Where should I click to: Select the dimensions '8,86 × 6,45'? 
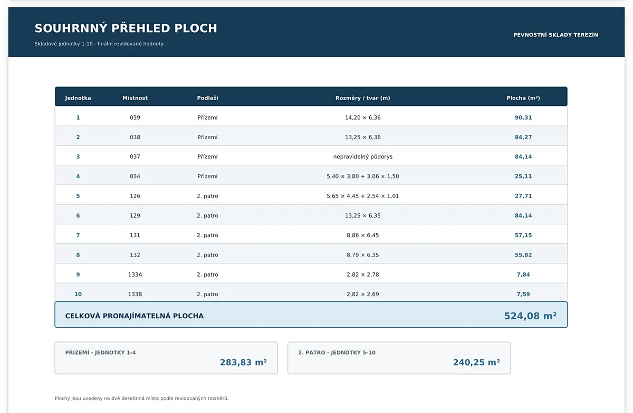tap(363, 235)
